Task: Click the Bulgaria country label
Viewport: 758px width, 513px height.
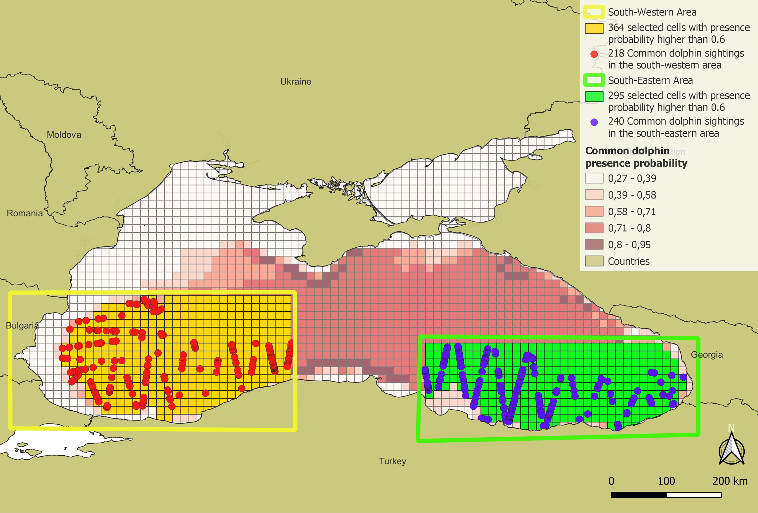Action: click(22, 325)
